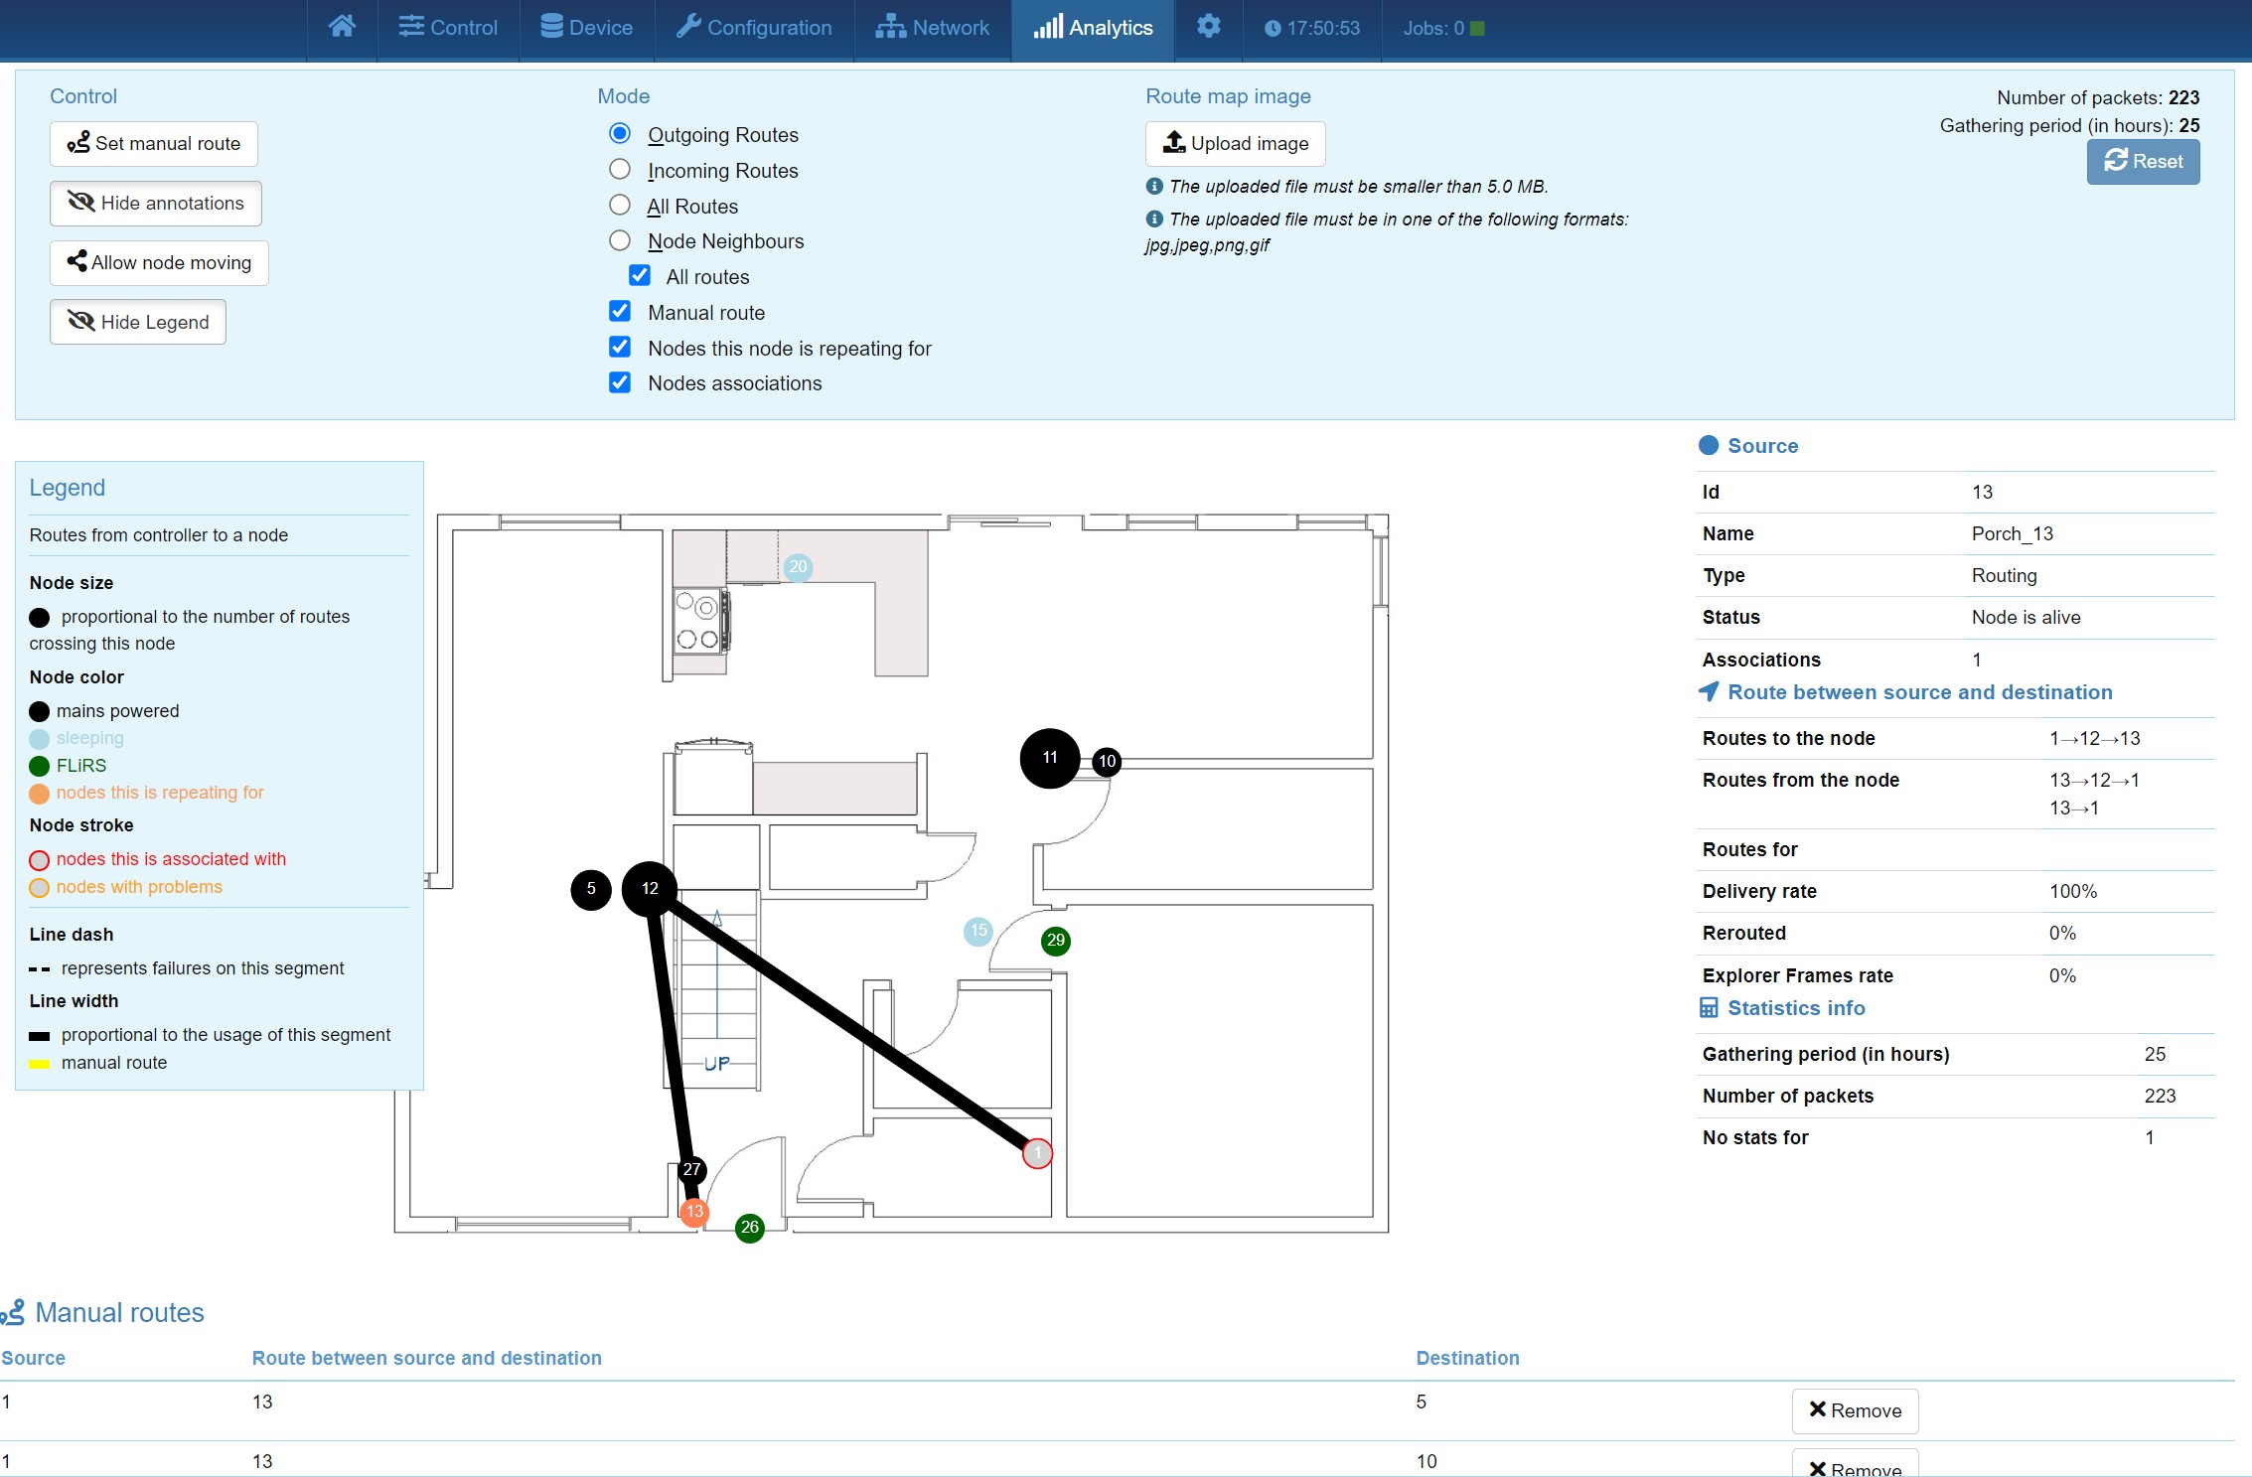Open the Home screen via house icon
The image size is (2252, 1477).
click(x=342, y=27)
